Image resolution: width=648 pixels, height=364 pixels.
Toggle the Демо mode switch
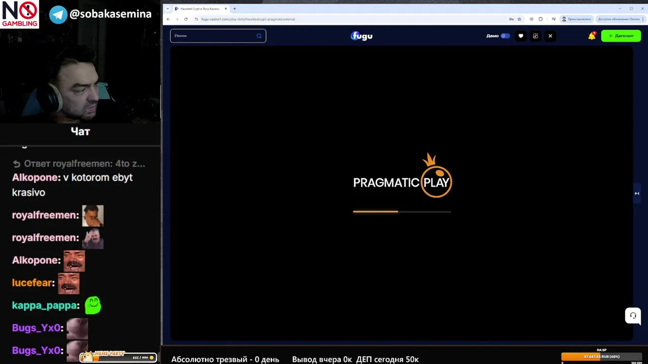coord(505,36)
